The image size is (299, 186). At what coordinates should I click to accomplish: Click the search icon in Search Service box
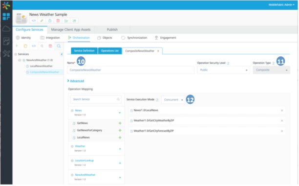[118, 99]
